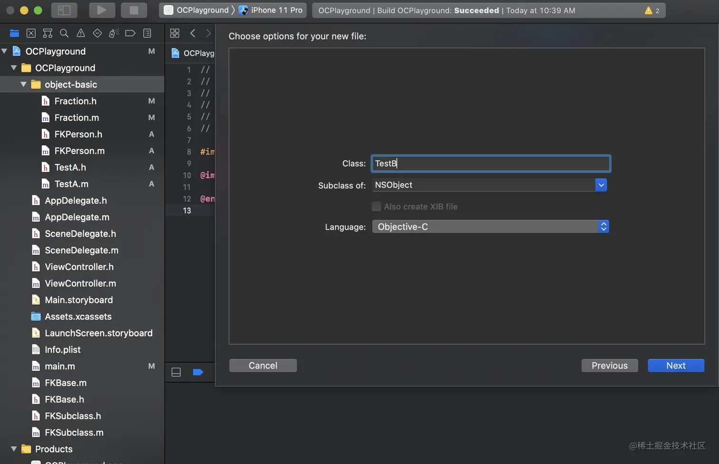
Task: Open the Subclass of dropdown arrow
Action: click(601, 185)
